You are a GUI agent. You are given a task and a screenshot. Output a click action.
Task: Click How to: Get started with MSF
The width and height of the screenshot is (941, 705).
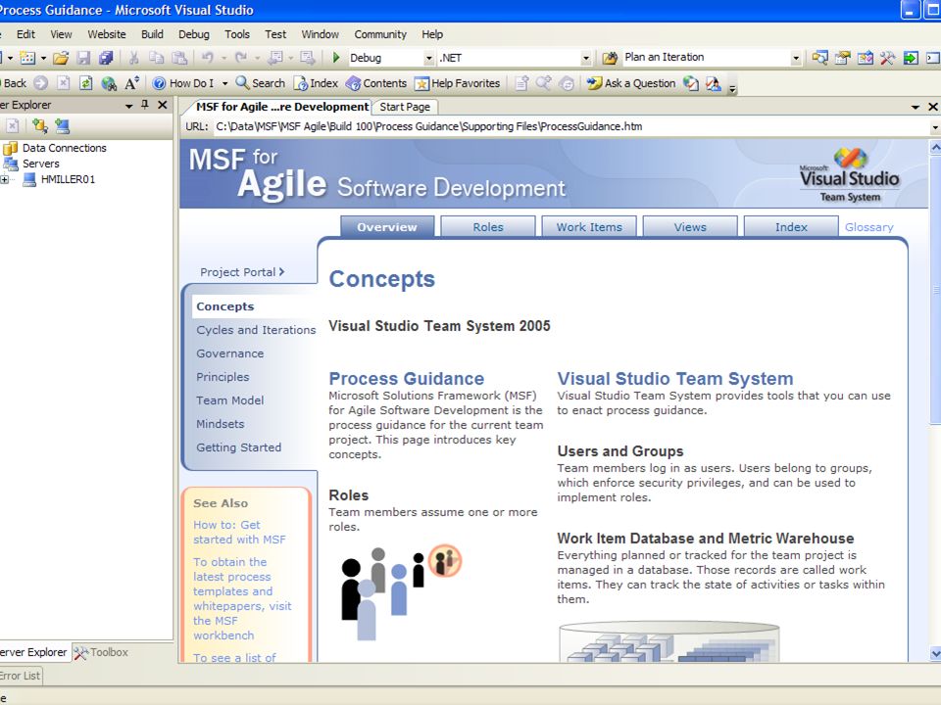(x=239, y=532)
